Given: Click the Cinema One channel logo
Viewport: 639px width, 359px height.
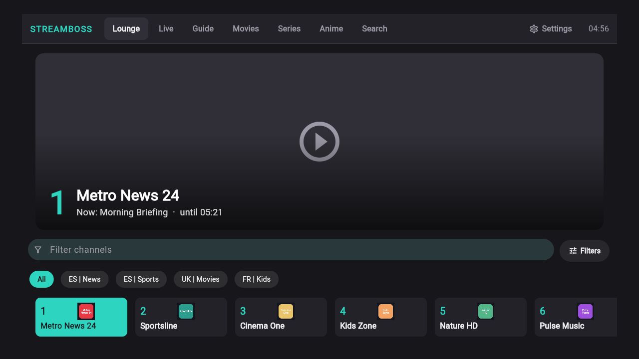Looking at the screenshot, I should tap(286, 312).
